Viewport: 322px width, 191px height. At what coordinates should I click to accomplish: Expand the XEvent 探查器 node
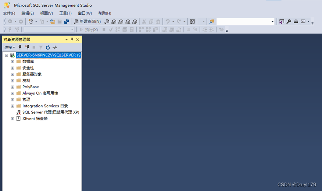[12, 119]
